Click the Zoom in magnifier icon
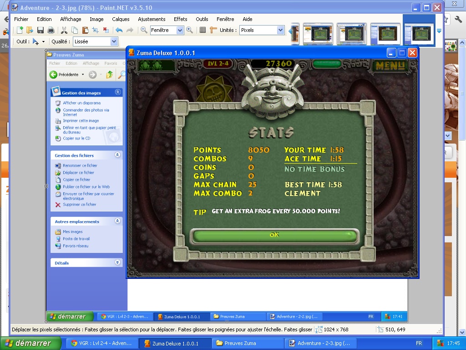 click(189, 30)
